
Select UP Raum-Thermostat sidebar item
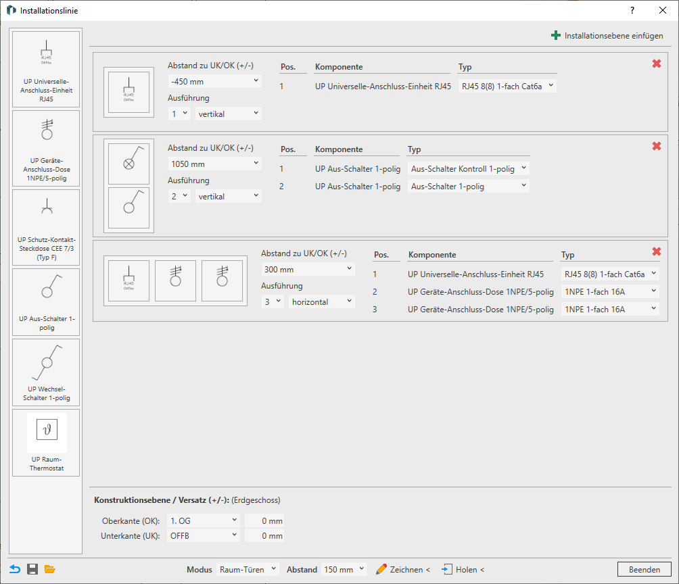(46, 443)
